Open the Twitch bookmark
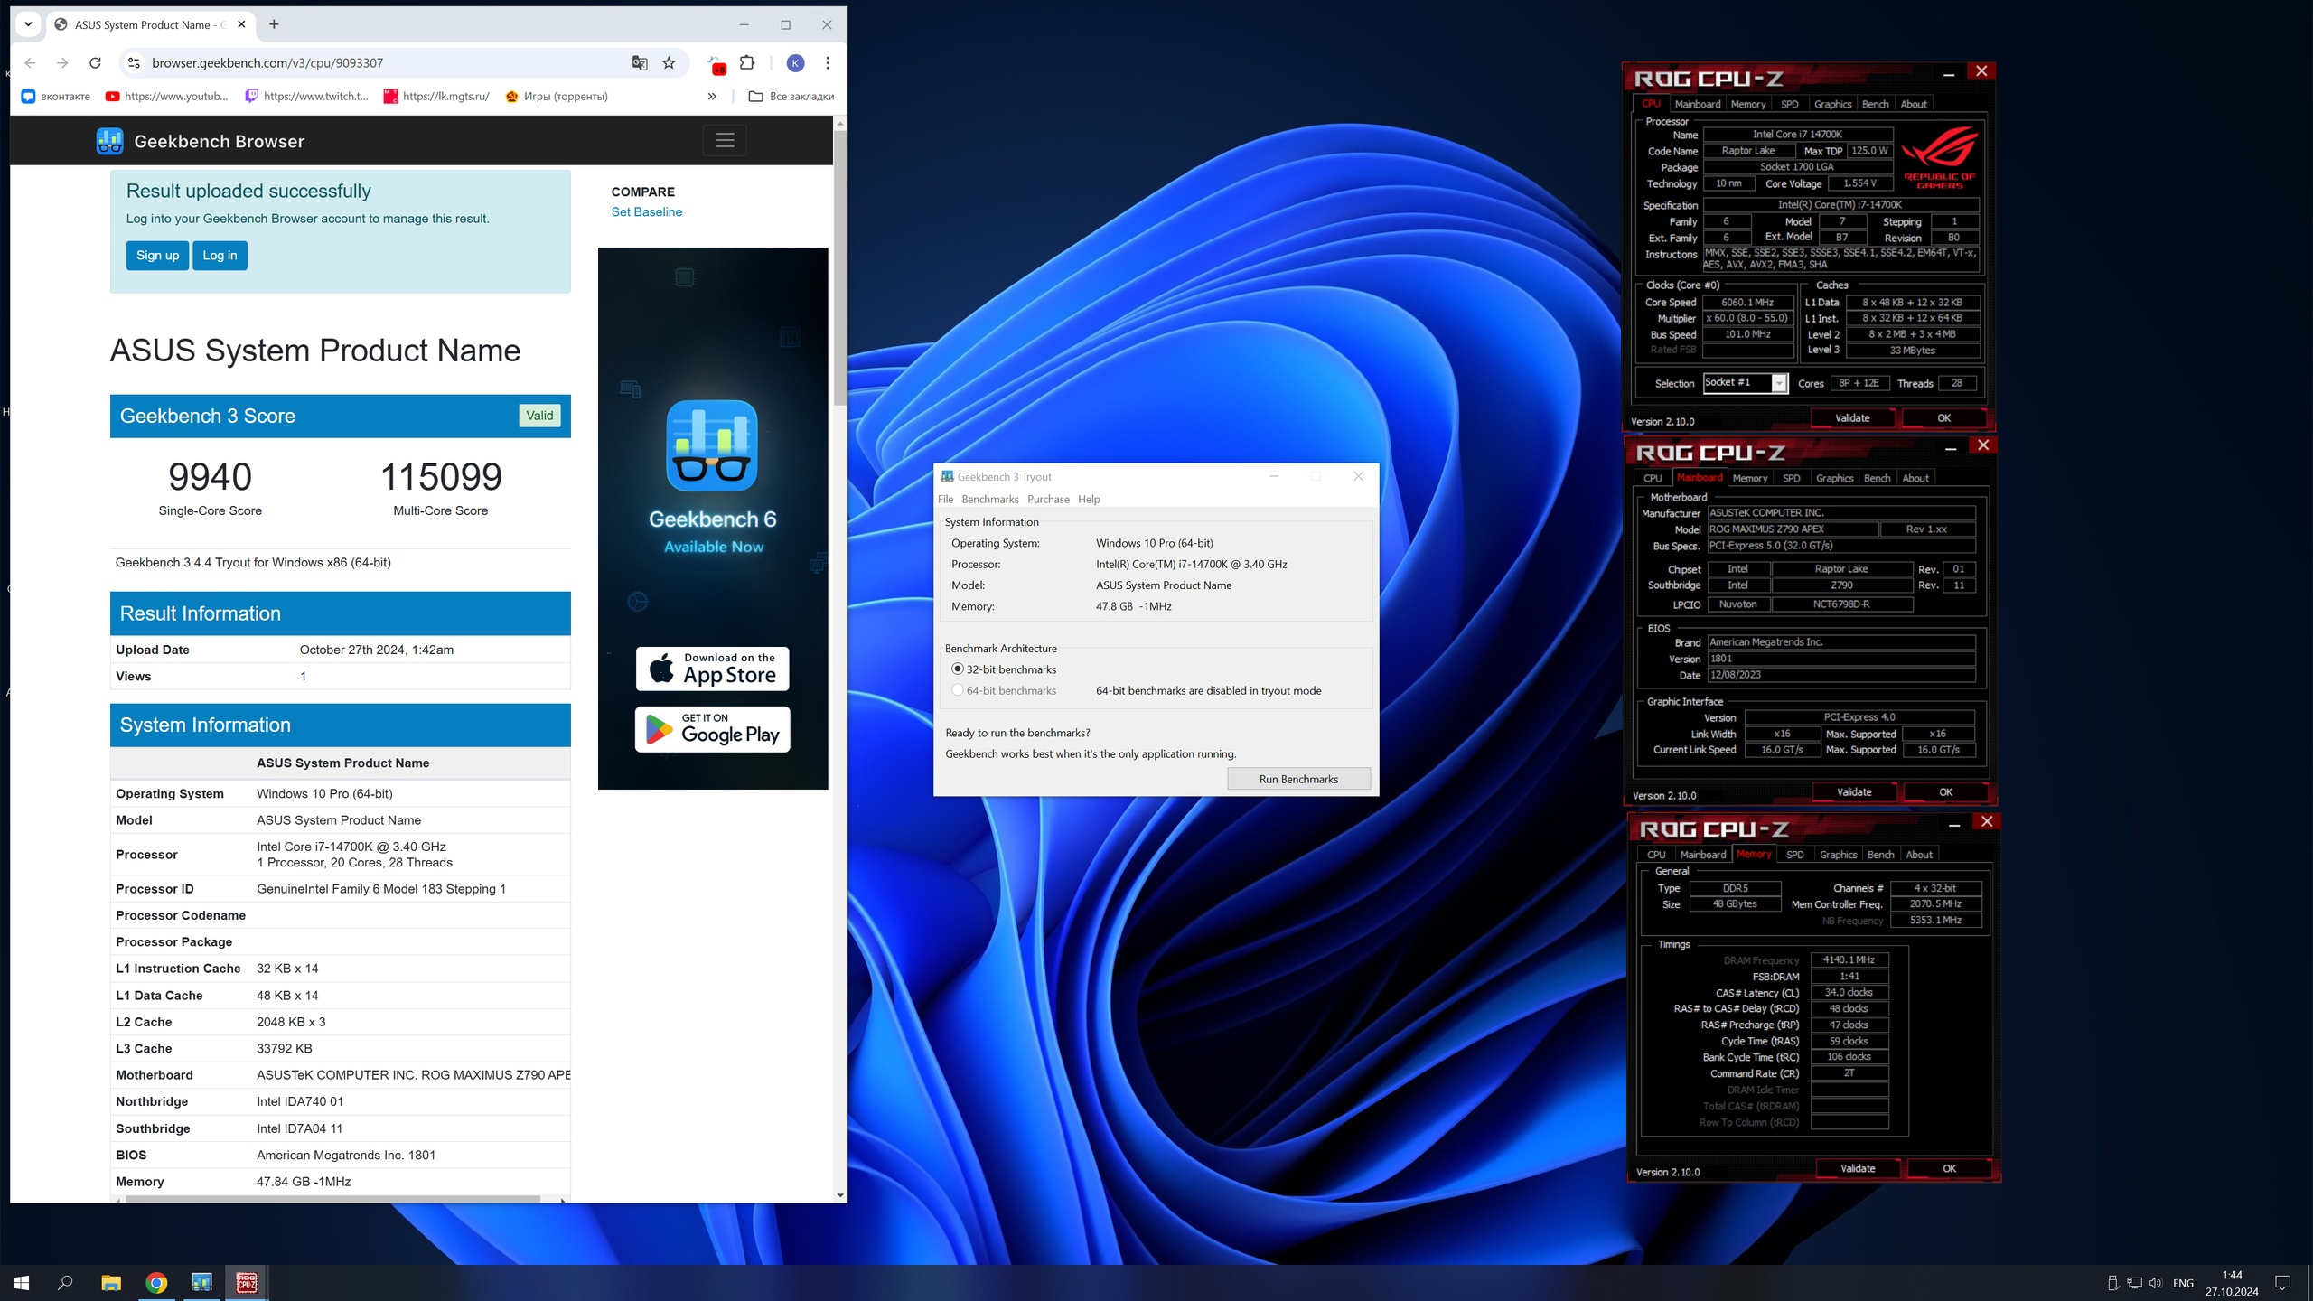 point(307,96)
